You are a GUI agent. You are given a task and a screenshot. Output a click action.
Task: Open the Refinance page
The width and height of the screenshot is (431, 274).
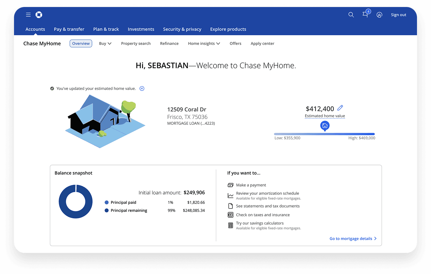coord(169,43)
